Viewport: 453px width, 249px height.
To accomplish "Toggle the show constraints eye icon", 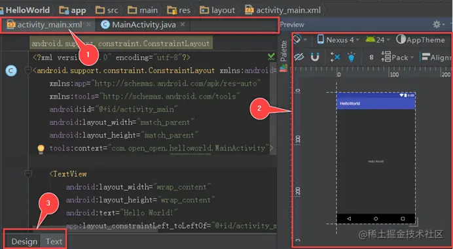I will click(299, 57).
